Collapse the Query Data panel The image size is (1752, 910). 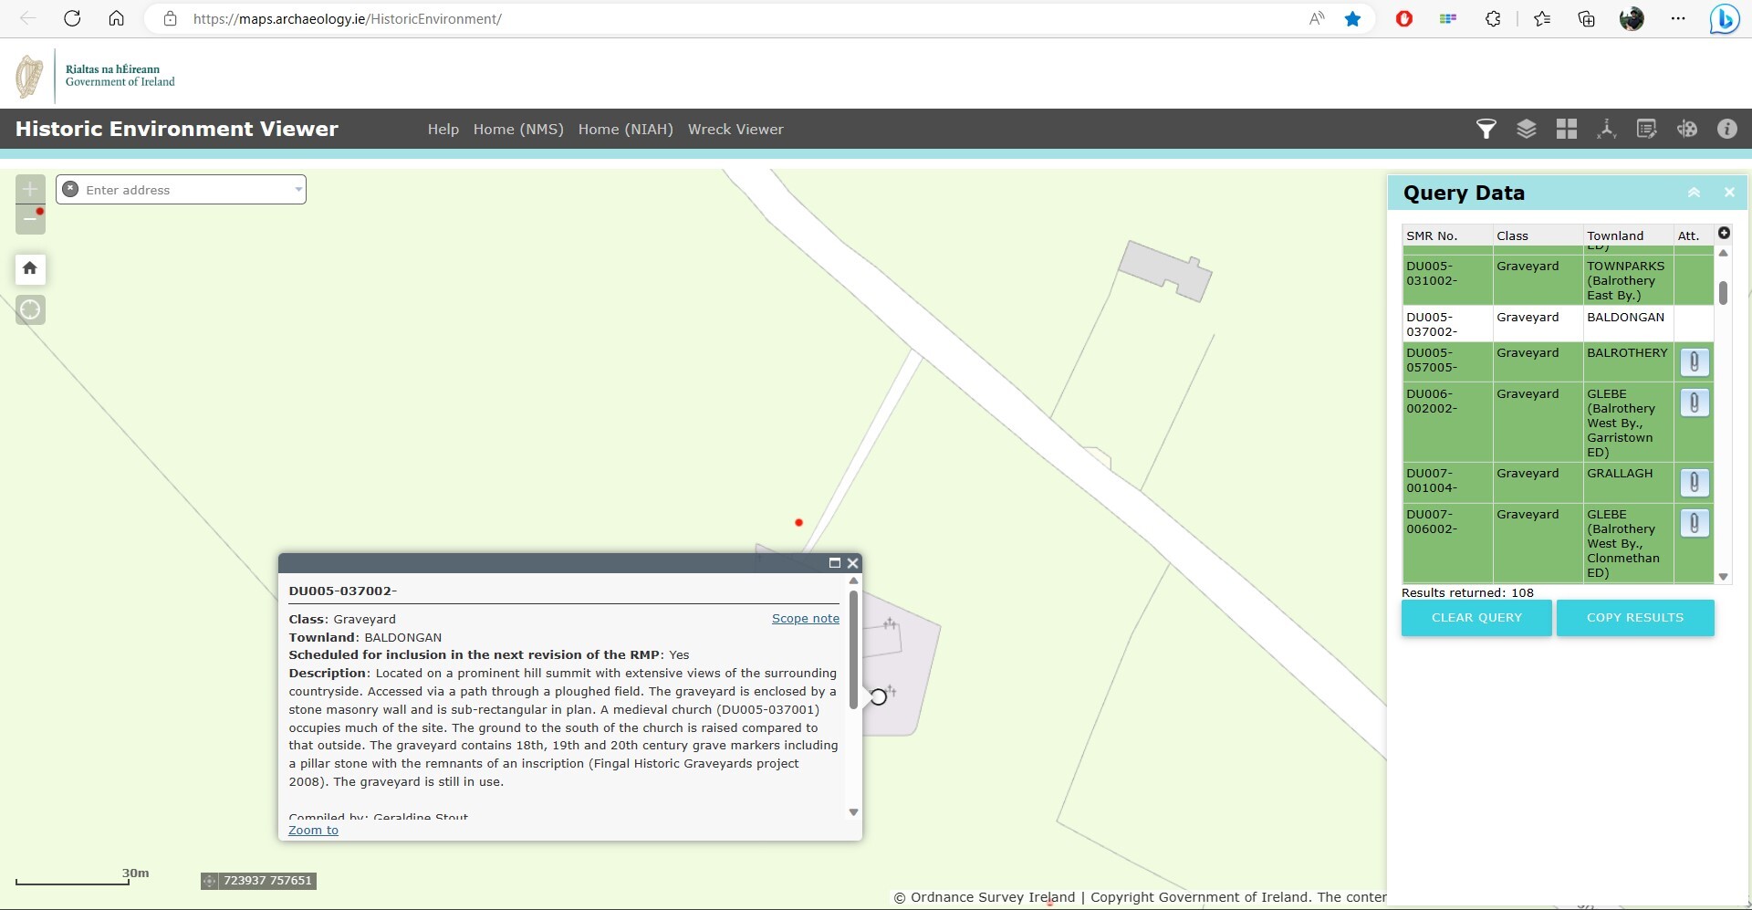pyautogui.click(x=1694, y=193)
